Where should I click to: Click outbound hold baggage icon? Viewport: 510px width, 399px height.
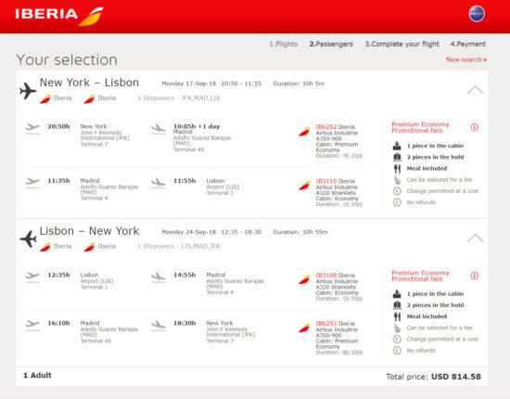397,157
